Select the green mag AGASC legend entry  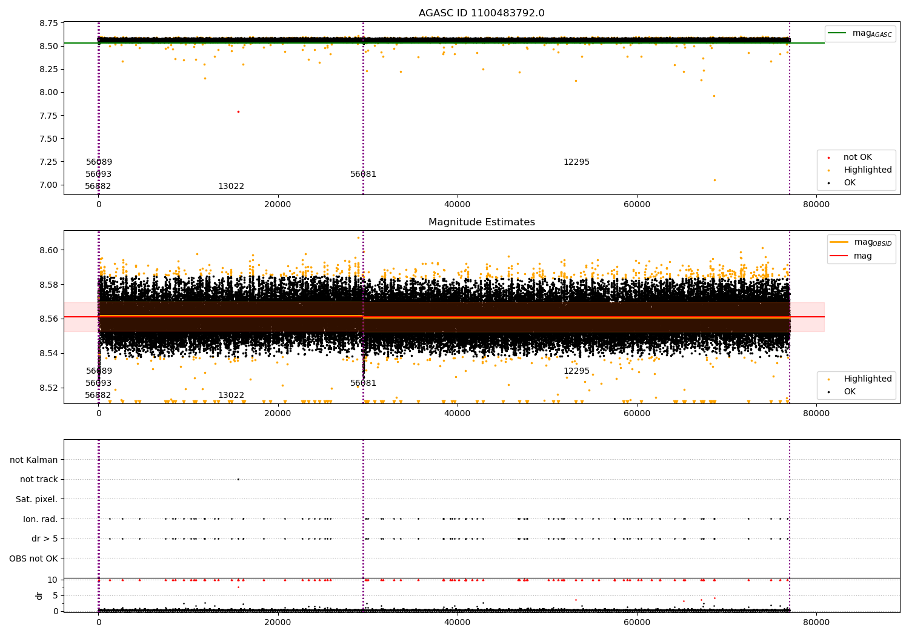tap(860, 33)
